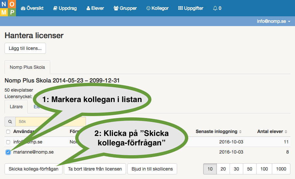Click the marianne@nomp.se email text
This screenshot has width=295, height=179.
coord(34,152)
